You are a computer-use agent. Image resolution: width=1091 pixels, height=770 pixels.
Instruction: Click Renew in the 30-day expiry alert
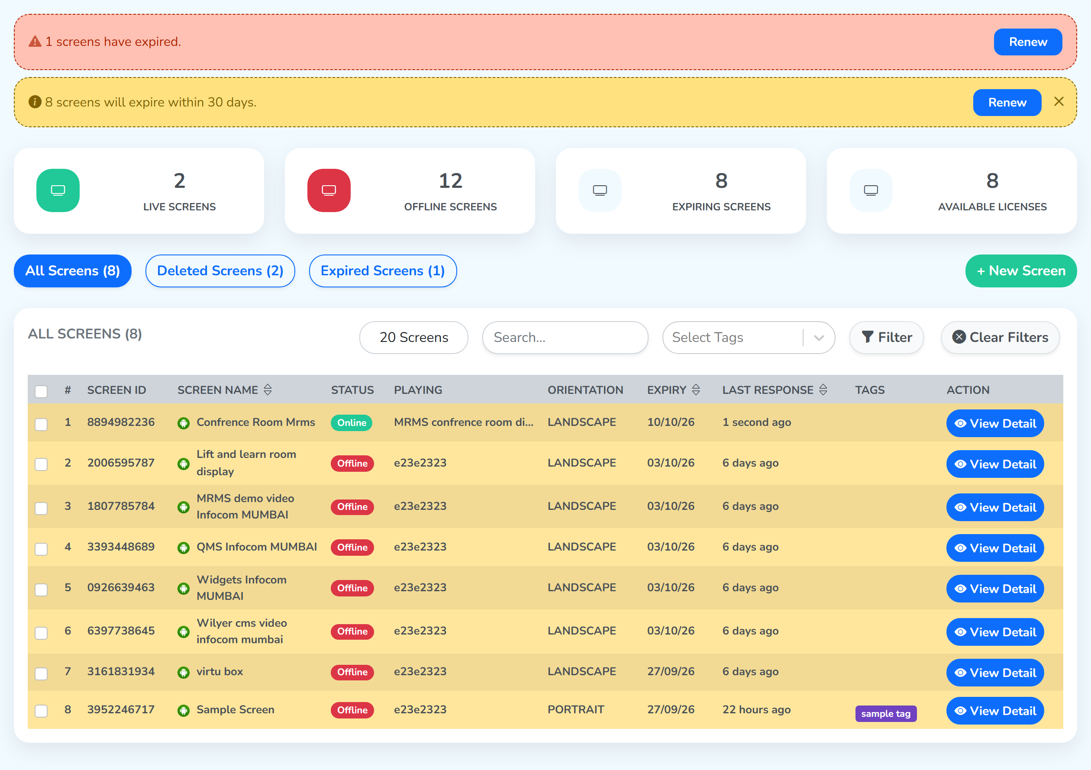[1007, 102]
